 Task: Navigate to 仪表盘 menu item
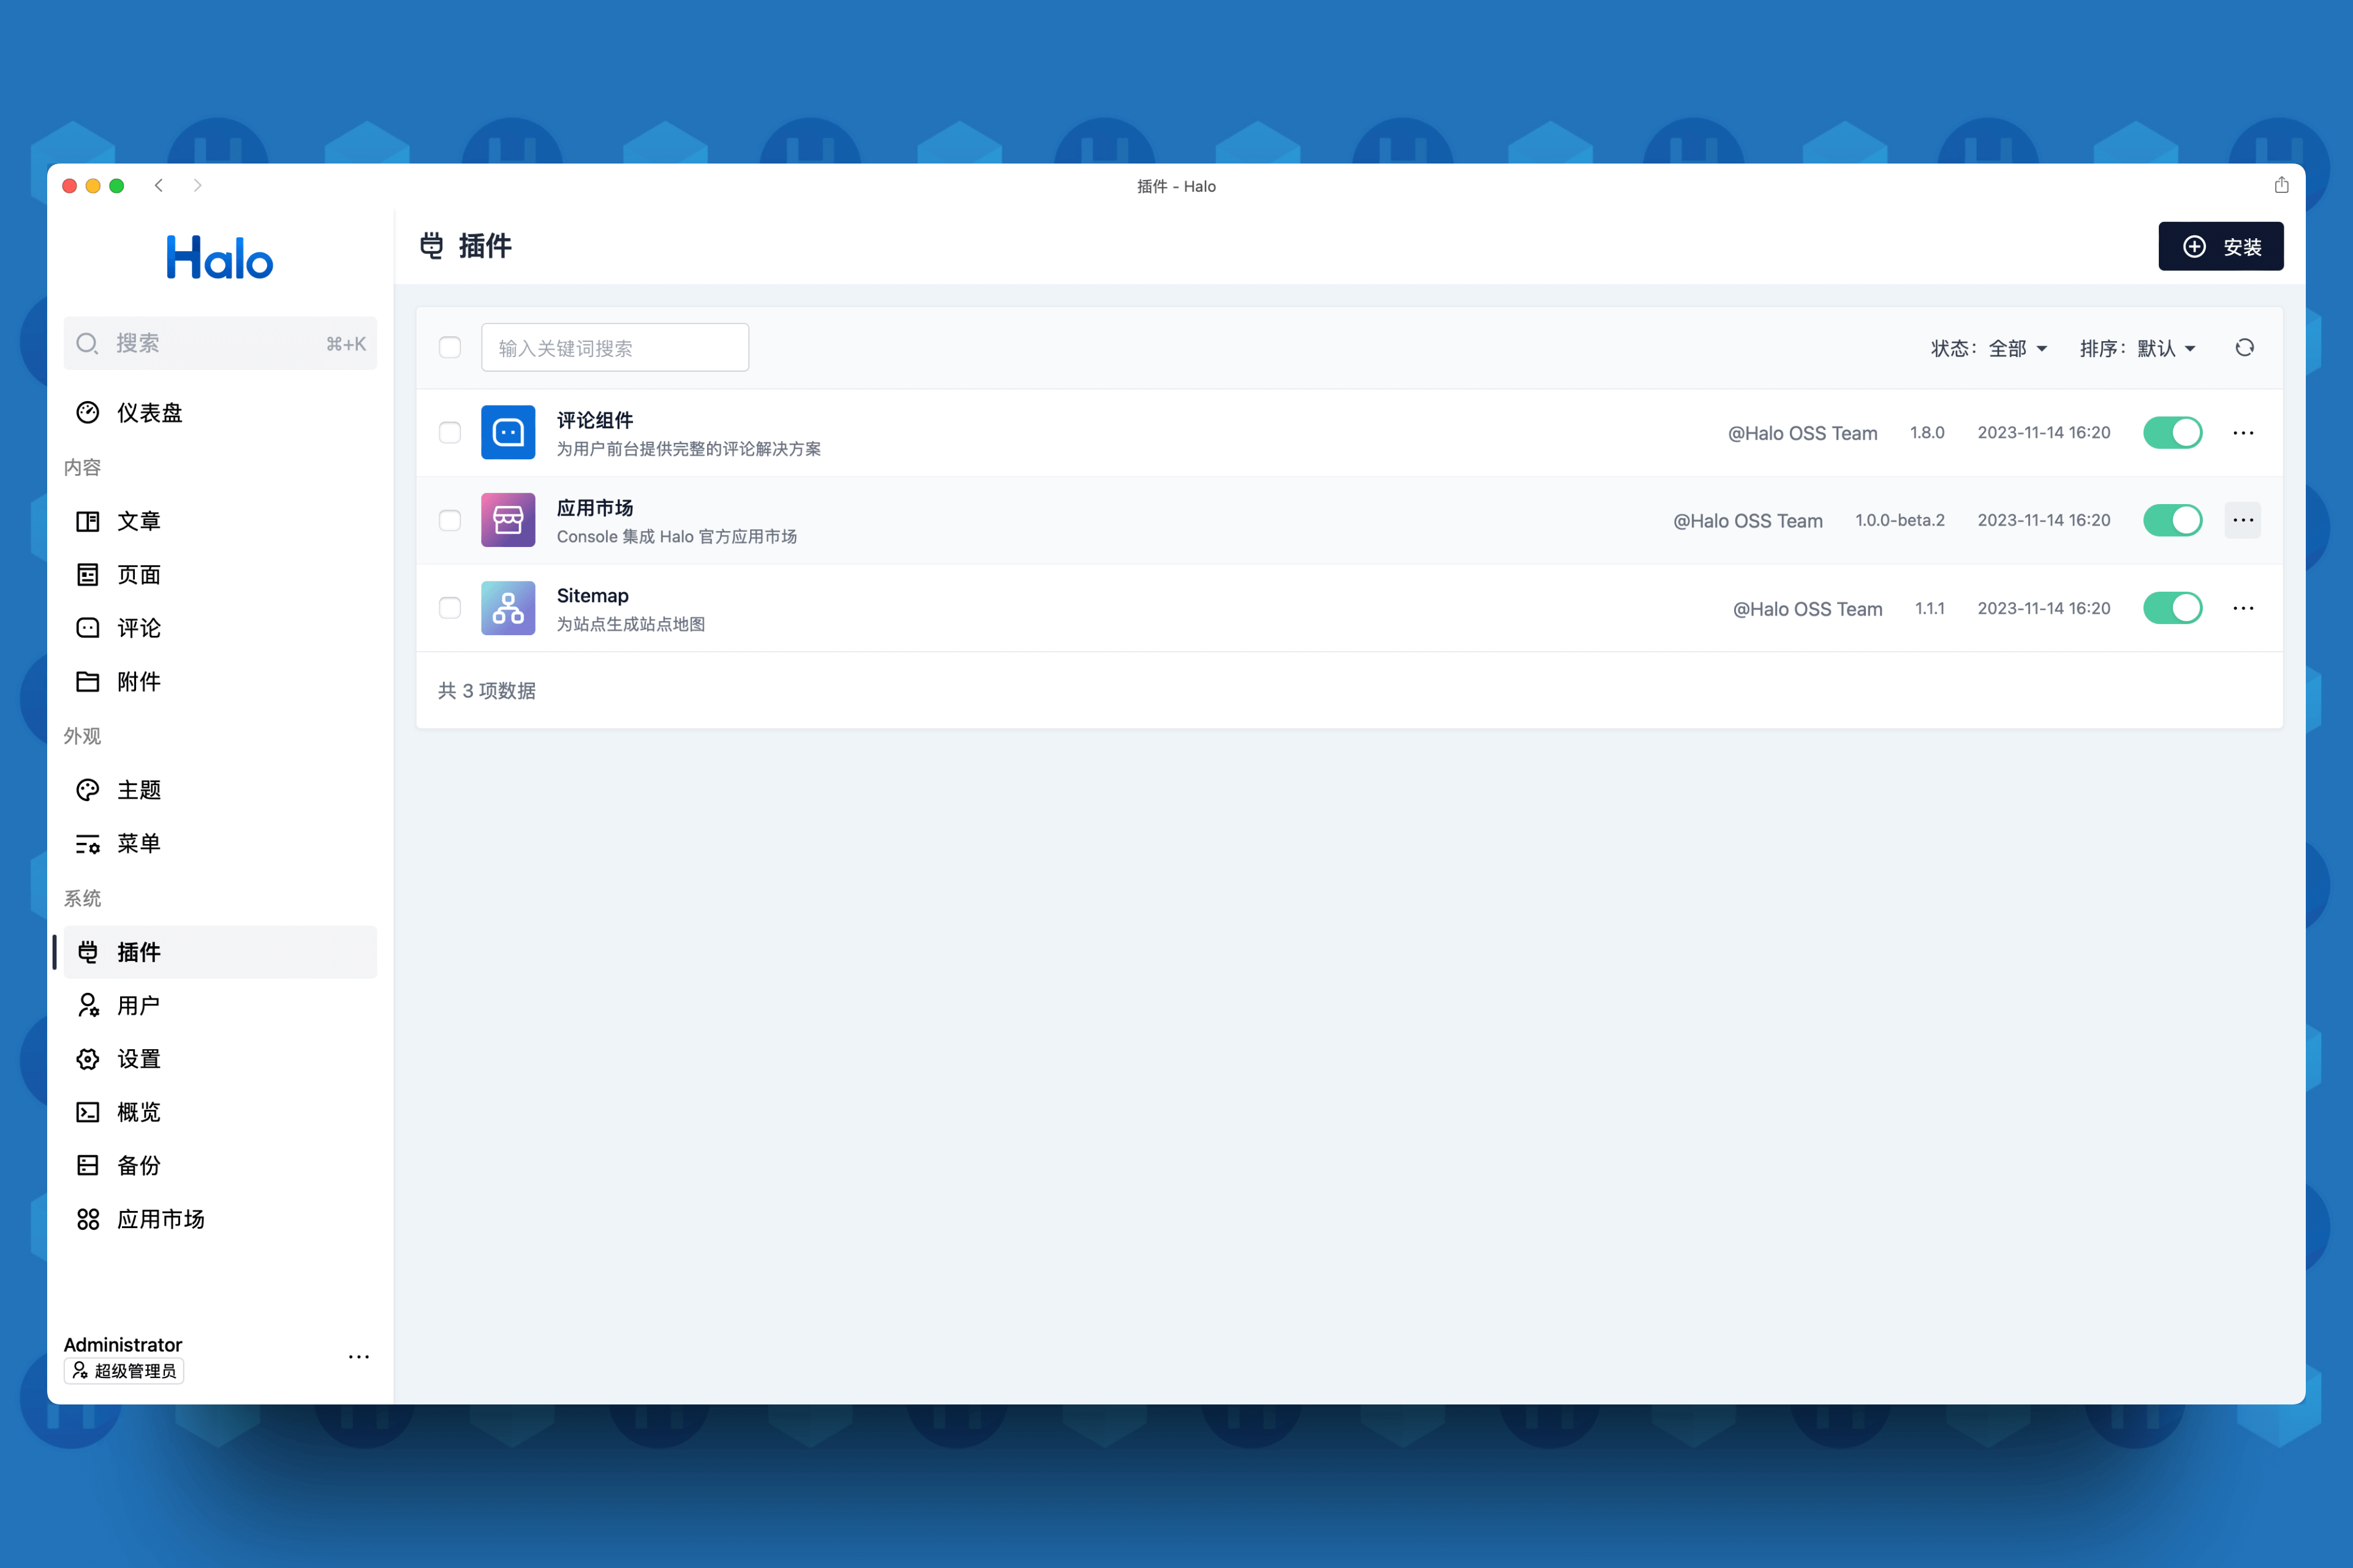point(220,413)
